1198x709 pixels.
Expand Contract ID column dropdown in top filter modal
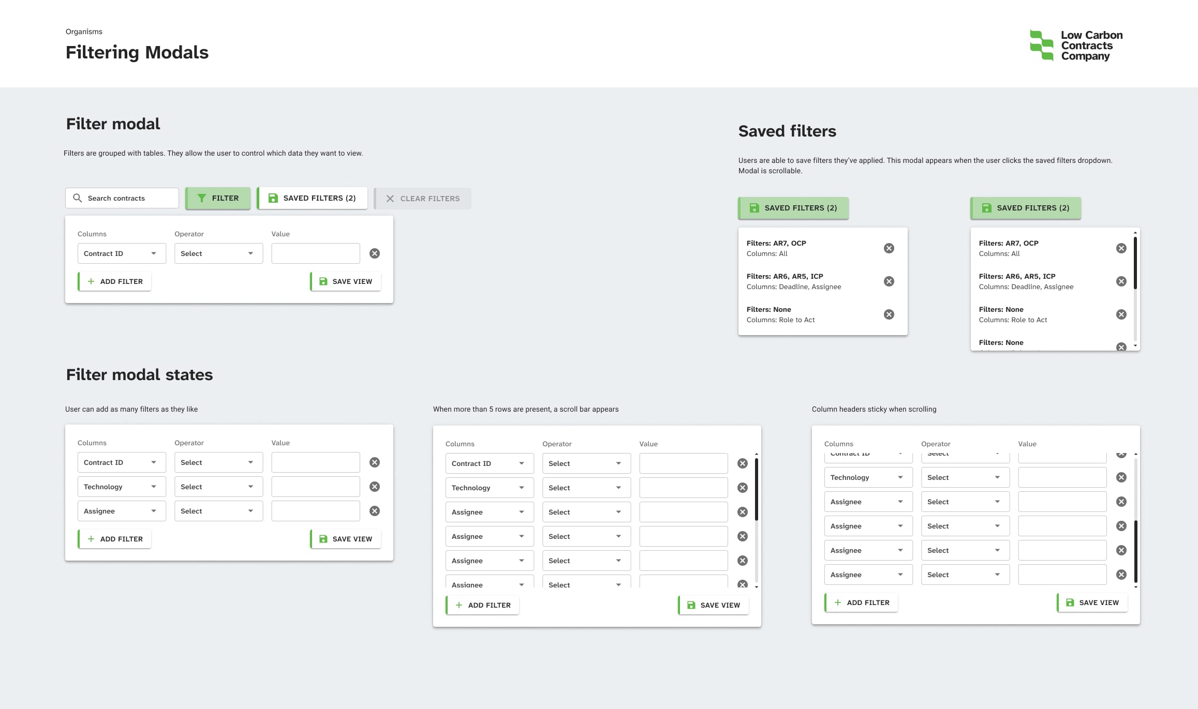coord(122,253)
